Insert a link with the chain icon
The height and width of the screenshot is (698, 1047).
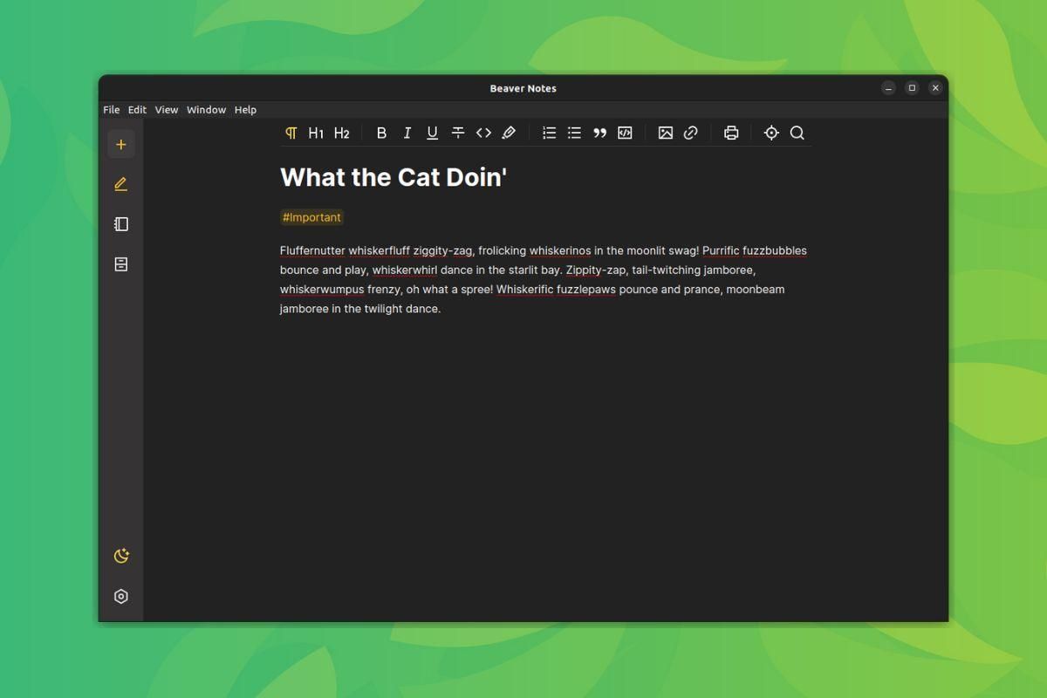[690, 133]
